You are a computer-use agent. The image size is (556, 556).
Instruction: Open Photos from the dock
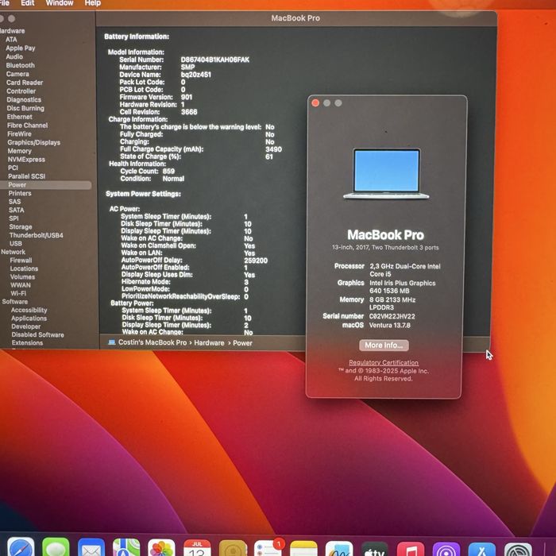(162, 548)
